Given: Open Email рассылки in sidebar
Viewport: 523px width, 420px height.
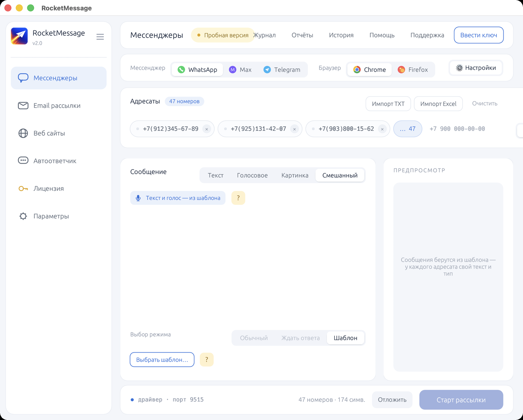Looking at the screenshot, I should (x=59, y=105).
